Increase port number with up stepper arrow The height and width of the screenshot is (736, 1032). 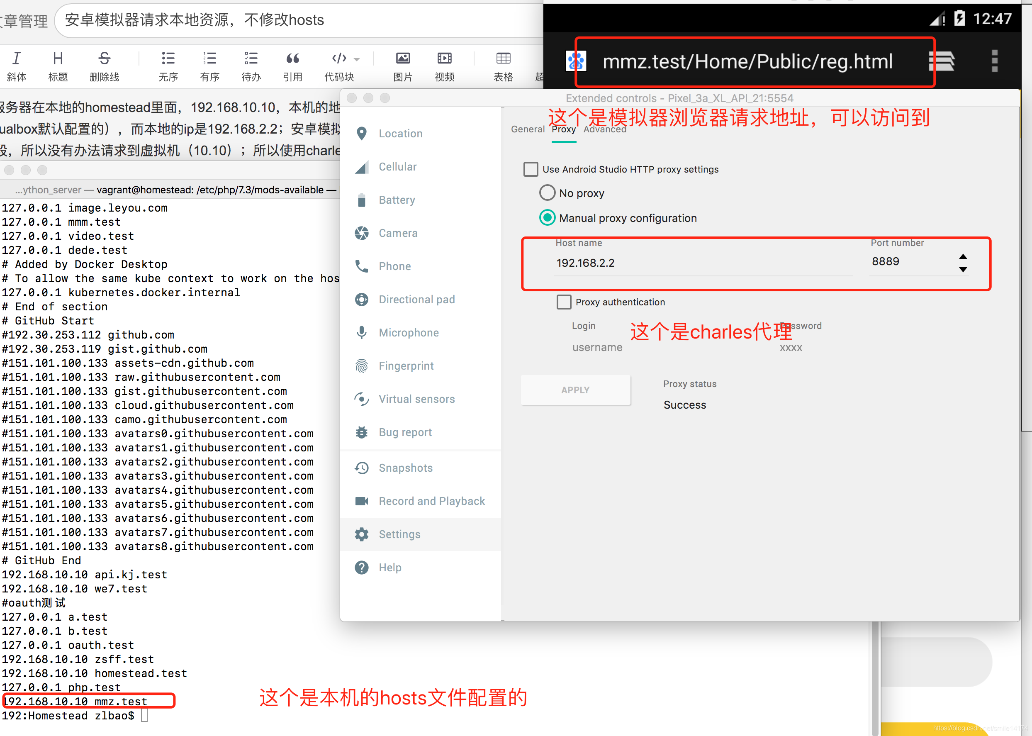[963, 256]
